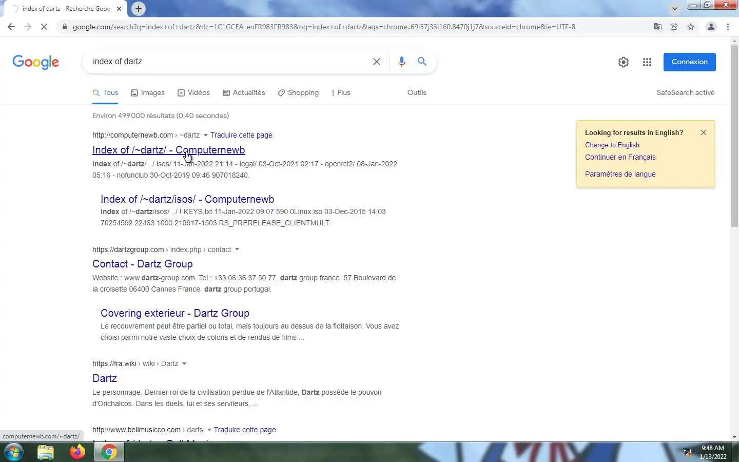Click the scrollbar down arrow
739x462 pixels.
pos(734,437)
